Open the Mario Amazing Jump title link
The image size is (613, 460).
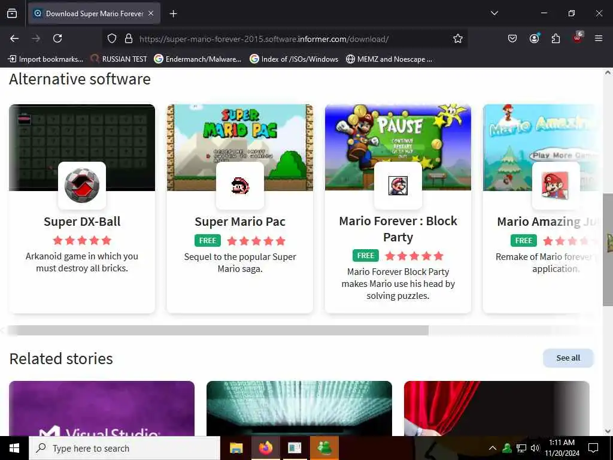click(x=547, y=222)
